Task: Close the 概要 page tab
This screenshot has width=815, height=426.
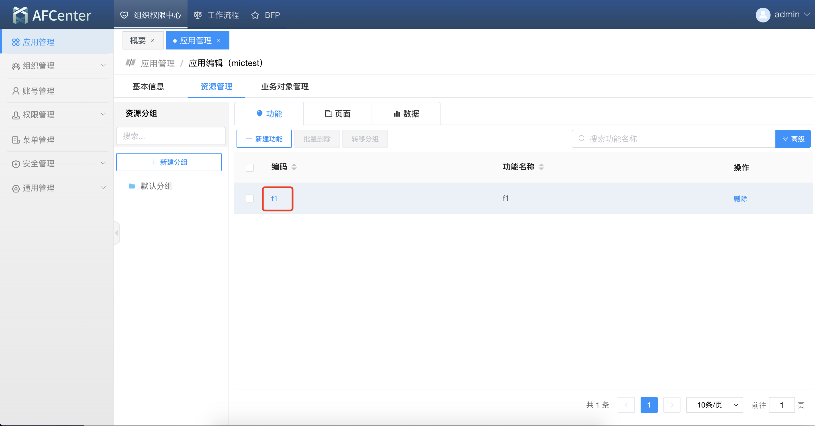Action: pyautogui.click(x=153, y=40)
